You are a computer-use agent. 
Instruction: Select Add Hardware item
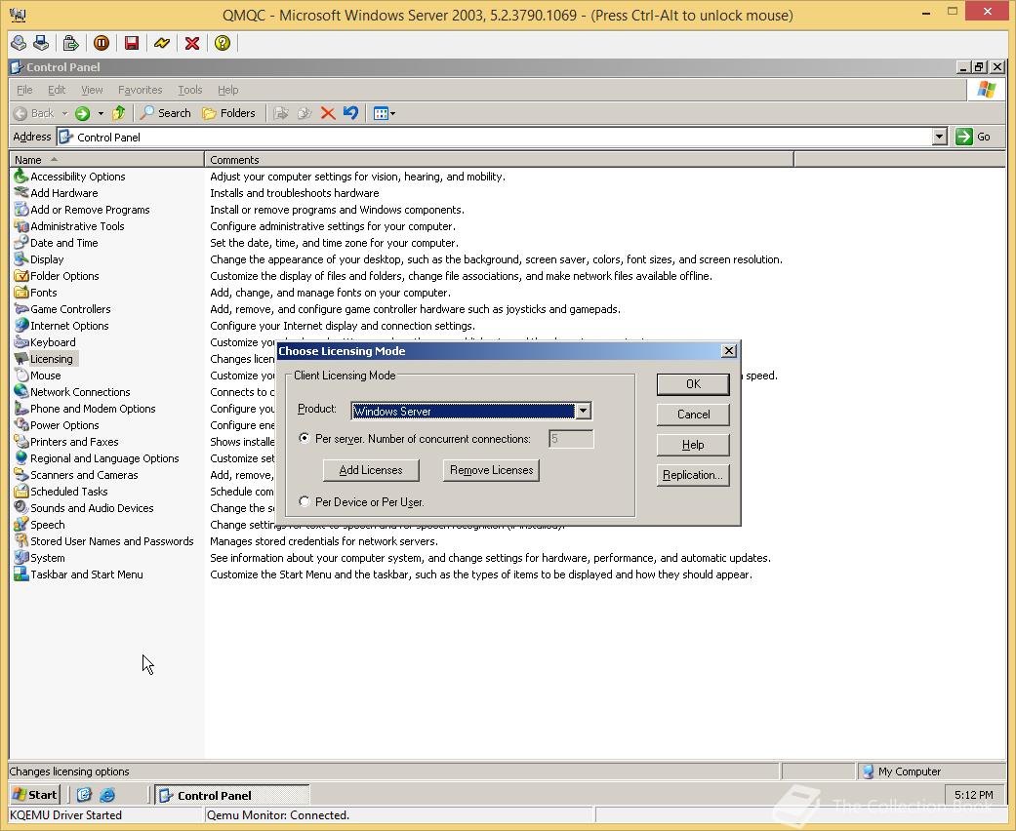click(x=57, y=193)
